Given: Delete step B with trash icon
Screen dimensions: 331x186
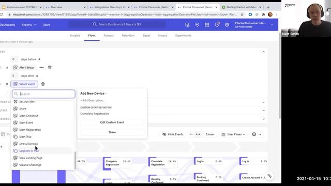Looking at the screenshot, I should pos(43,84).
